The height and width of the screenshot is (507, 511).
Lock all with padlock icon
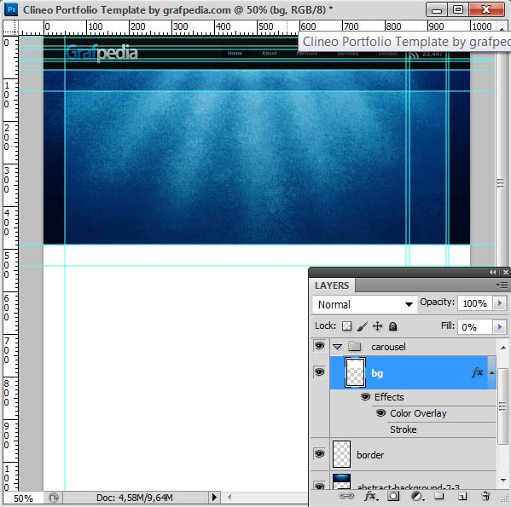coord(392,326)
